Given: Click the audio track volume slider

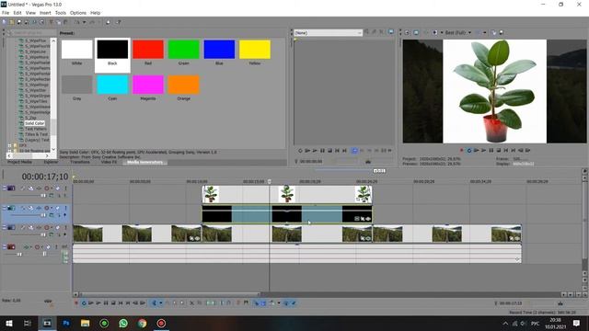Looking at the screenshot, I should pyautogui.click(x=19, y=254).
